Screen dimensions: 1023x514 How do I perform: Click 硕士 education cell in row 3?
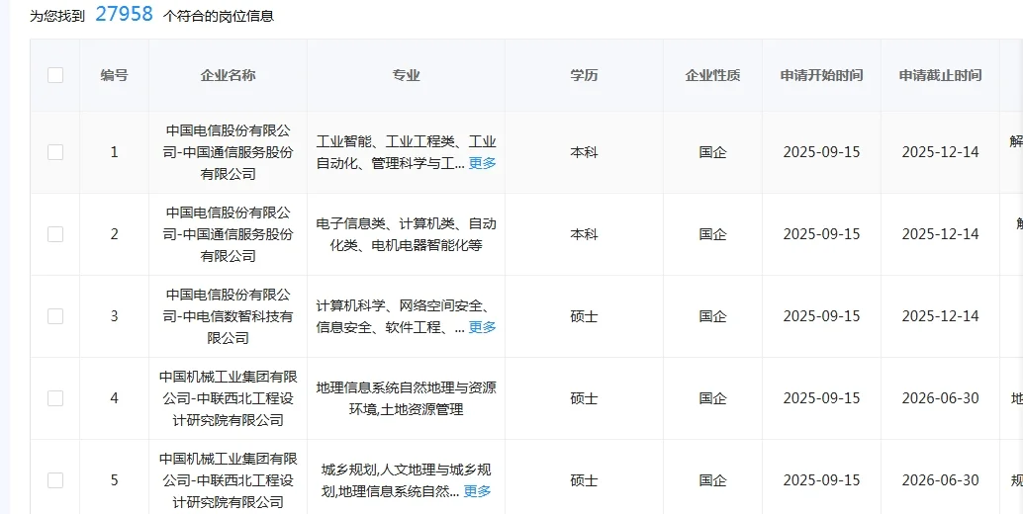[584, 316]
